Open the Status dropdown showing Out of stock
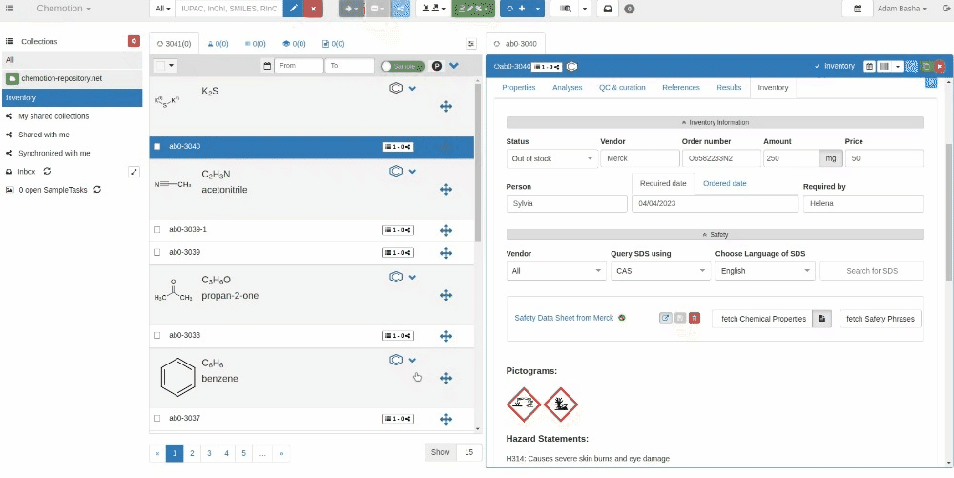 tap(551, 159)
